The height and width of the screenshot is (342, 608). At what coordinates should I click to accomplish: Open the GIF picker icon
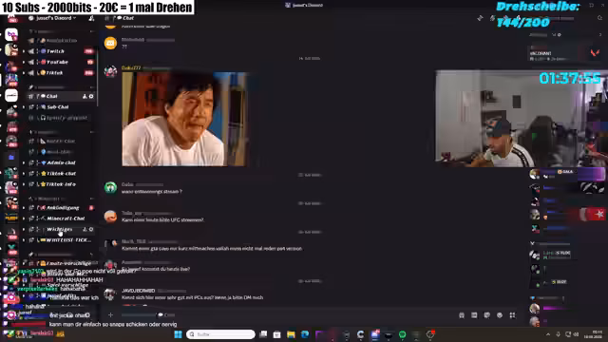[474, 315]
